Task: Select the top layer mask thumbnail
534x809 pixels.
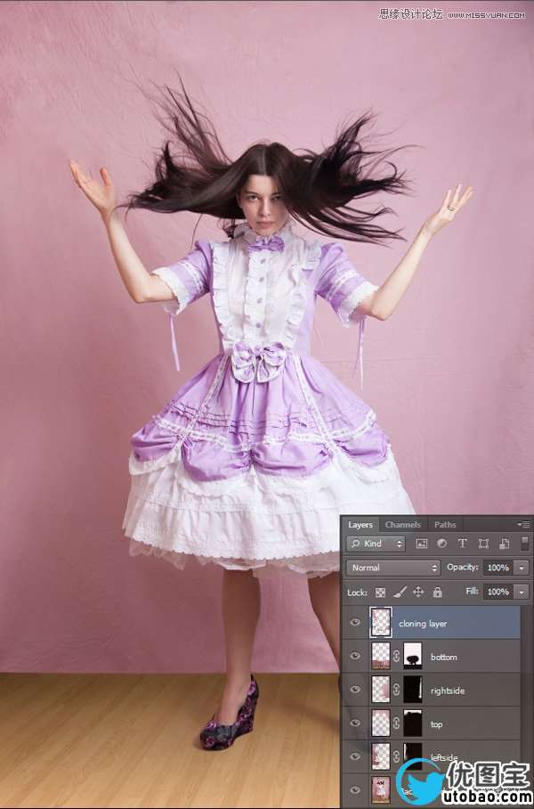Action: (x=412, y=723)
